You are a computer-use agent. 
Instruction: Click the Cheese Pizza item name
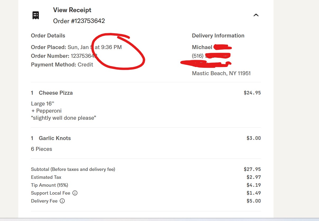(56, 93)
